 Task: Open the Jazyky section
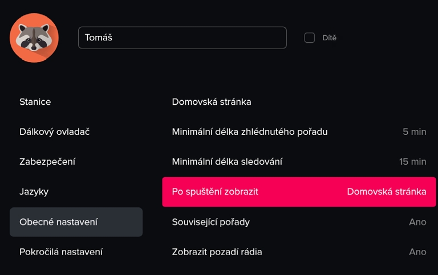(34, 192)
